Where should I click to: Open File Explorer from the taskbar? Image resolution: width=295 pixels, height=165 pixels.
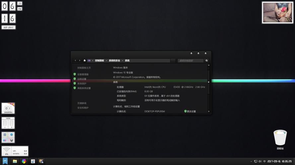15,161
